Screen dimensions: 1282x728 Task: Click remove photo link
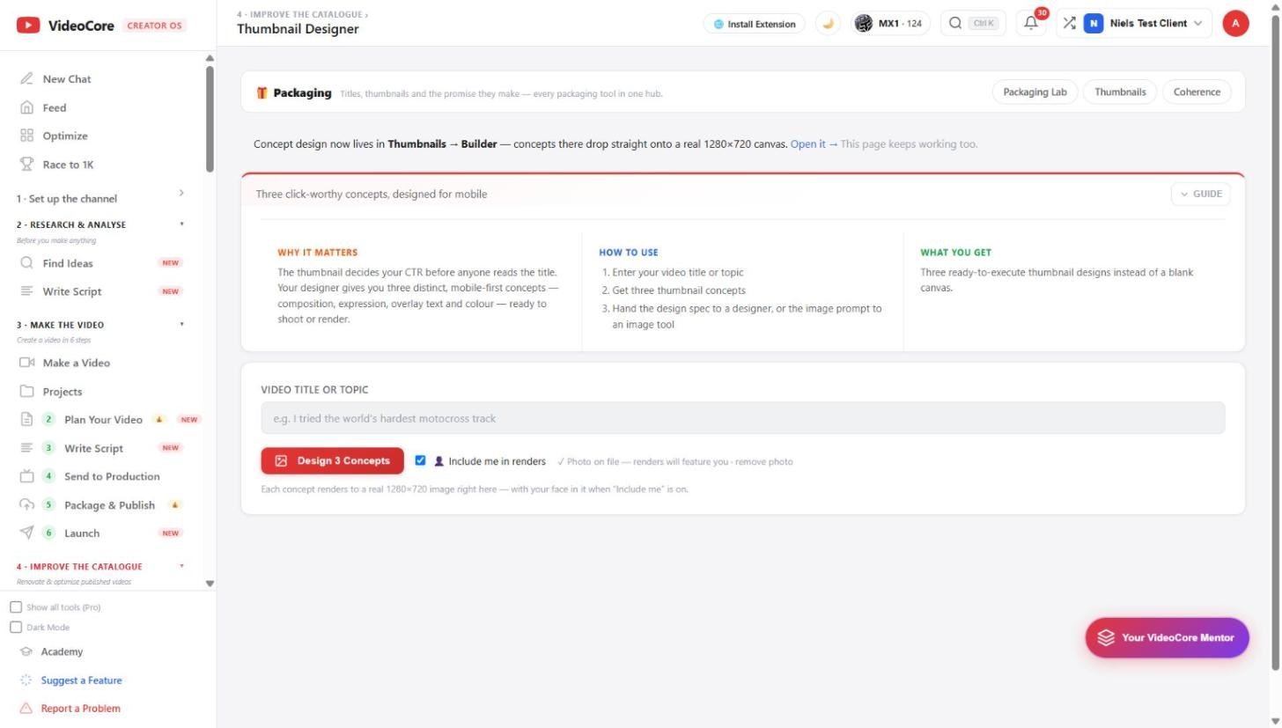coord(764,461)
